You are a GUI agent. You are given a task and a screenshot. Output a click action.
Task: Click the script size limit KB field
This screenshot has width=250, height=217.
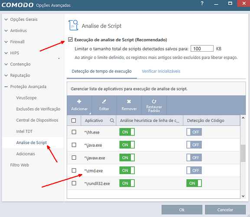pyautogui.click(x=202, y=49)
